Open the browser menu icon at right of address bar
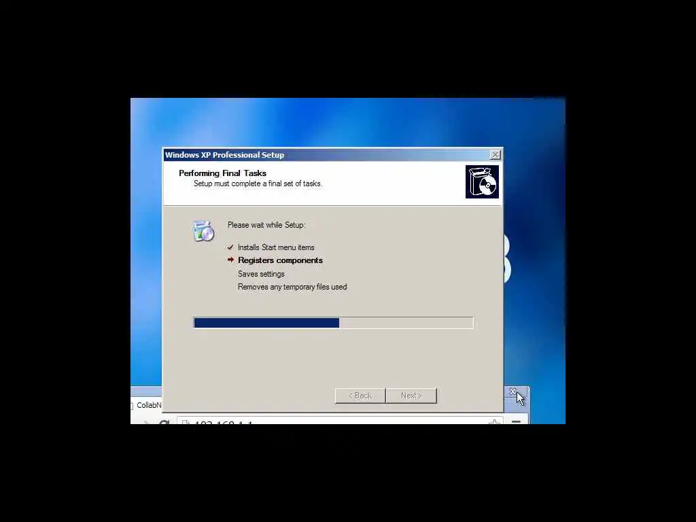 (x=517, y=421)
